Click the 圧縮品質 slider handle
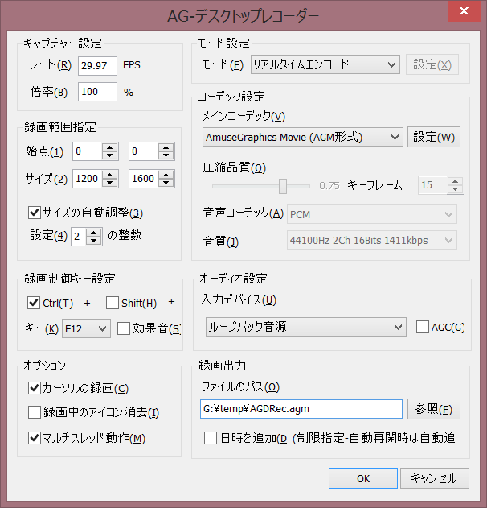The width and height of the screenshot is (487, 508). 283,186
